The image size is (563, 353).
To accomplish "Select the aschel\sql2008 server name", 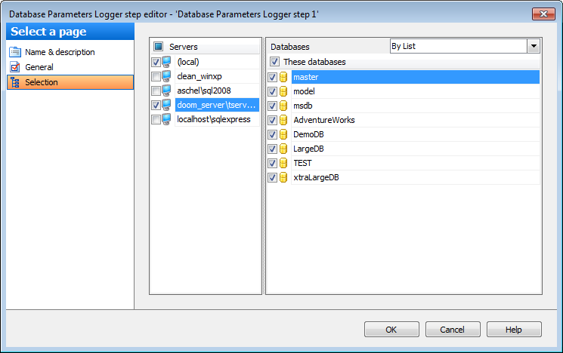I will pyautogui.click(x=203, y=91).
